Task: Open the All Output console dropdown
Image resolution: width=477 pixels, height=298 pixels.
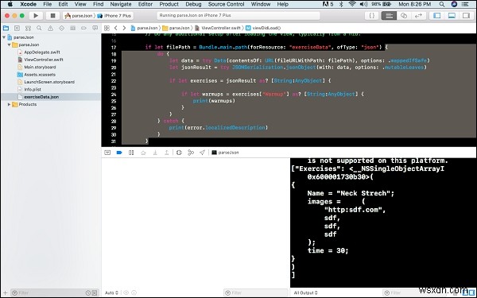Action: 305,292
